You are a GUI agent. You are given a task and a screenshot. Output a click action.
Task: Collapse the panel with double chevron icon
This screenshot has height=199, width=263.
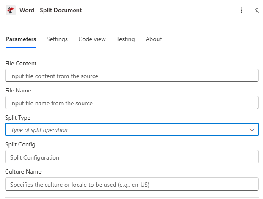point(257,10)
